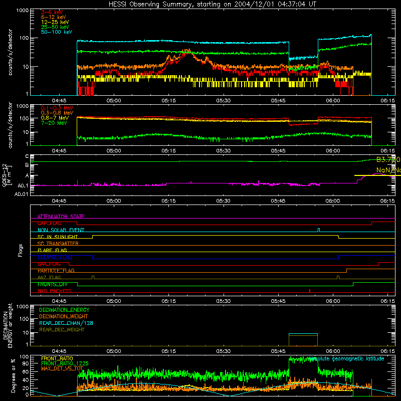Click the NaN annotation in GOES panel
Image resolution: width=401 pixels, height=401 pixels.
tap(388, 170)
